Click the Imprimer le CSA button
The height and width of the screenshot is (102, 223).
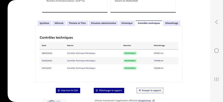point(68,91)
